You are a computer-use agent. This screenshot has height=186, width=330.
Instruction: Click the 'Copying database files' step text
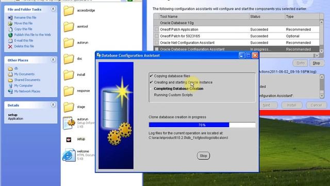pyautogui.click(x=172, y=76)
